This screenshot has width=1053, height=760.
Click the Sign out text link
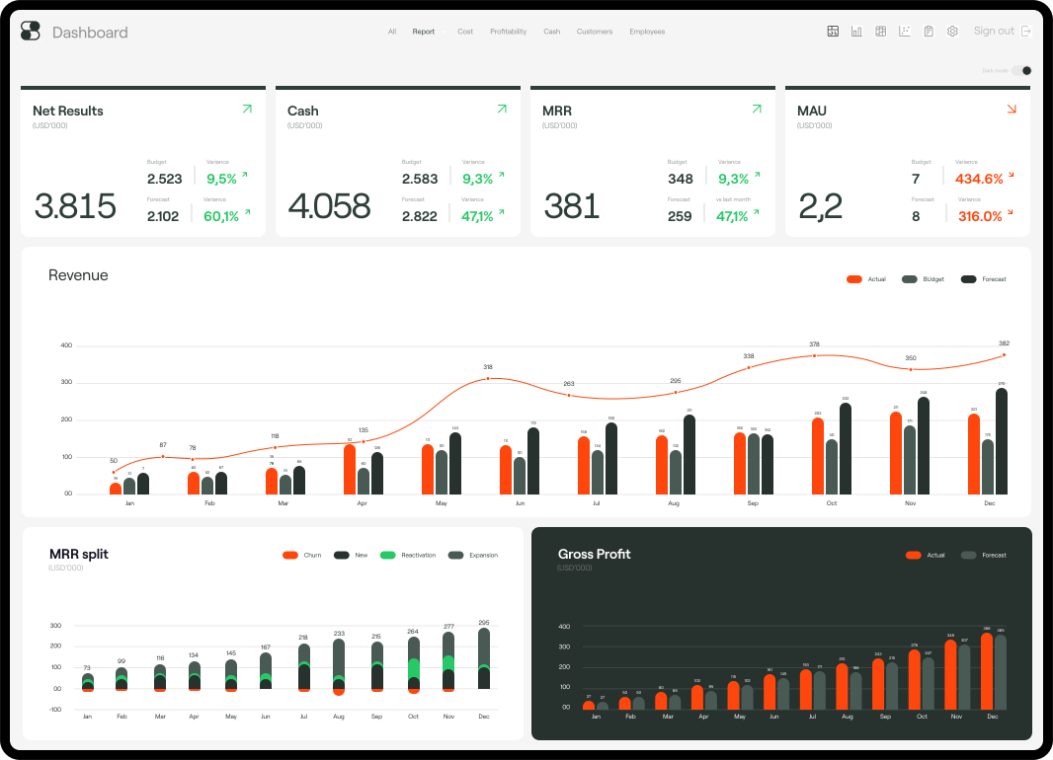pyautogui.click(x=994, y=31)
